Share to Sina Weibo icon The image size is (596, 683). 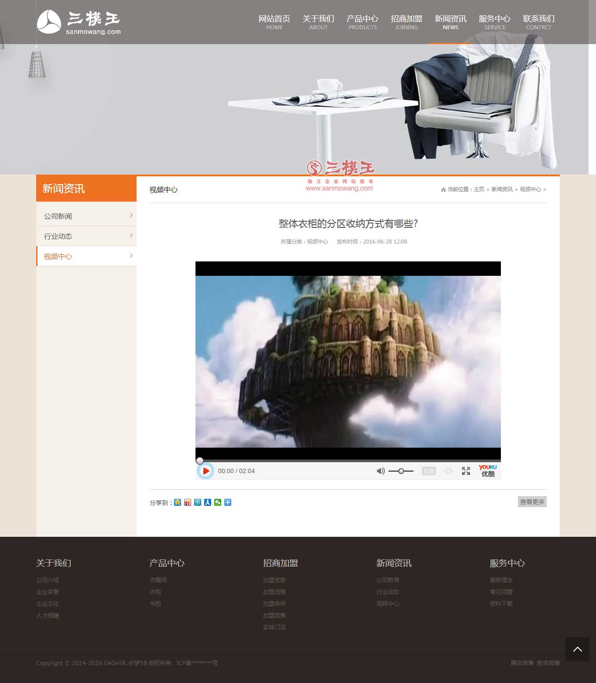[188, 502]
